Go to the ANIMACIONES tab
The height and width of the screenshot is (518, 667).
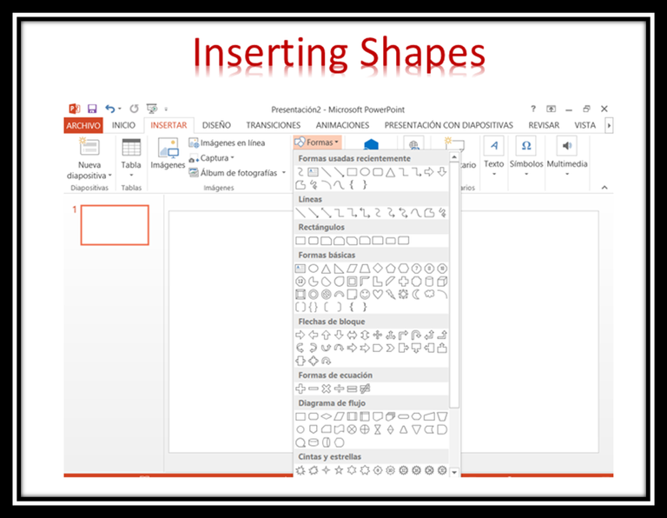342,125
